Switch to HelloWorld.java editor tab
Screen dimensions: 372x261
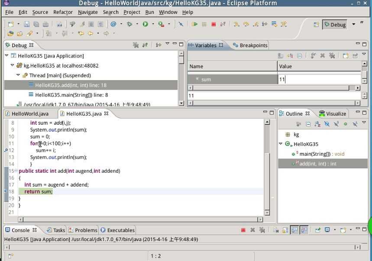(28, 114)
